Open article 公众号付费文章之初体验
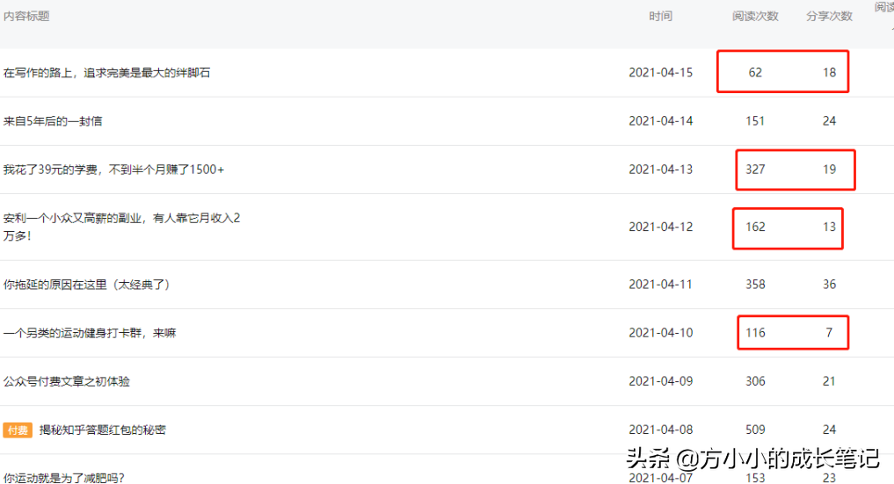This screenshot has height=484, width=894. point(67,381)
